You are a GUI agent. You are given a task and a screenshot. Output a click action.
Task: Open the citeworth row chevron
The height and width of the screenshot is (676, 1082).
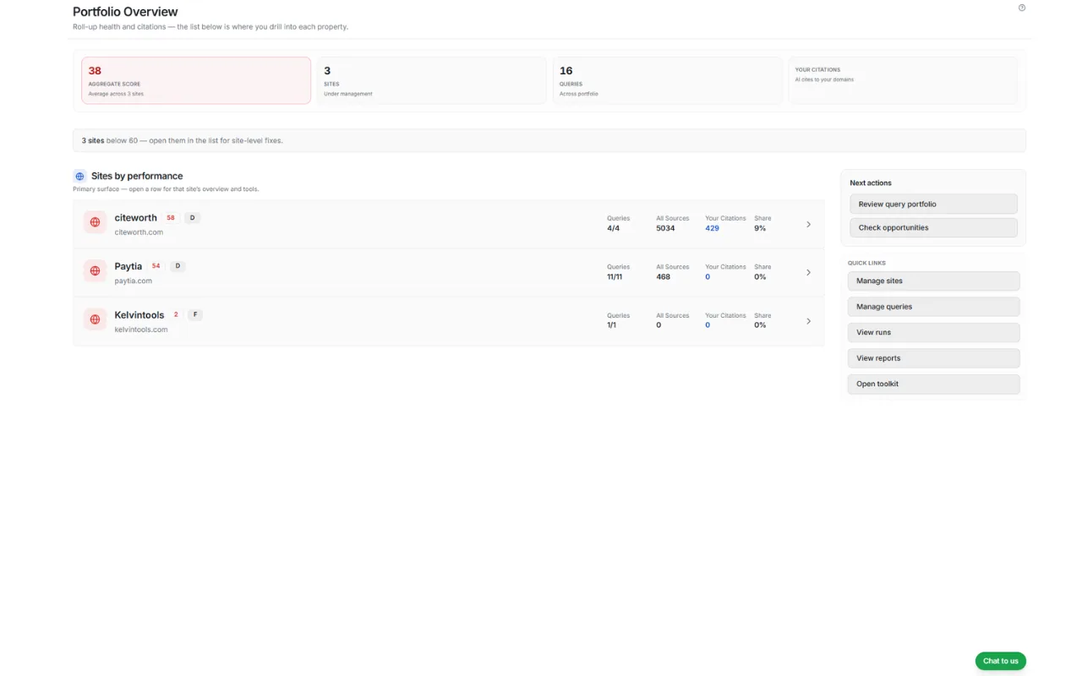808,224
